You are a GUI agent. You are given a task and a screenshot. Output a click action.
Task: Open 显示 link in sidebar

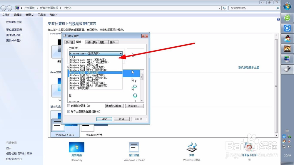pos(9,148)
